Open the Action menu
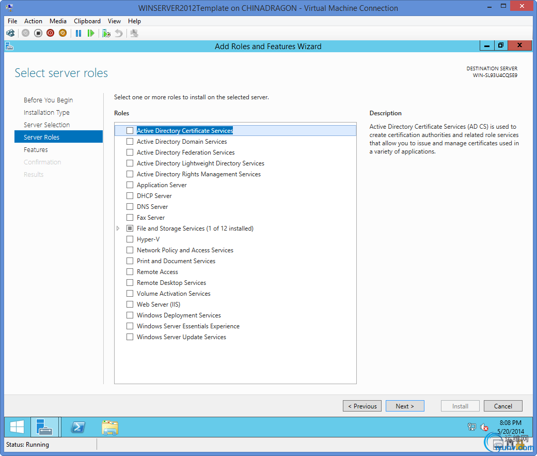This screenshot has height=456, width=537. 33,21
